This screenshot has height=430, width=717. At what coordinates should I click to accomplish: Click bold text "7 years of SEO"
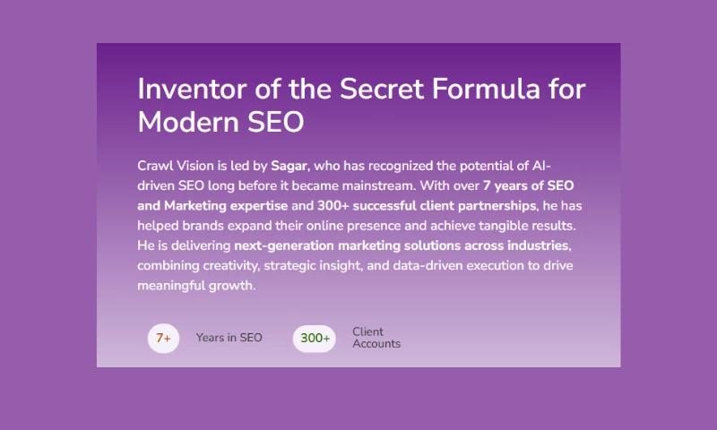527,186
